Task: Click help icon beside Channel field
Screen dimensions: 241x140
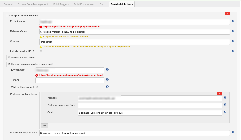Action: tap(233, 41)
